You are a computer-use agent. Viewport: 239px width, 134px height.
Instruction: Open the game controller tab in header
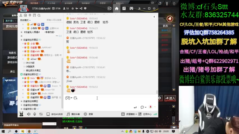click(131, 9)
